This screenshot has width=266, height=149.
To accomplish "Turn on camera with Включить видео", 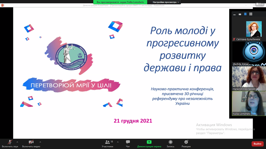I will [31, 144].
